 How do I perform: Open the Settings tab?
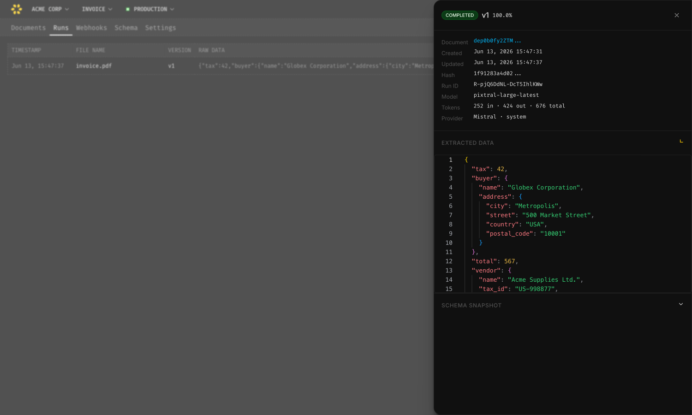click(x=161, y=28)
